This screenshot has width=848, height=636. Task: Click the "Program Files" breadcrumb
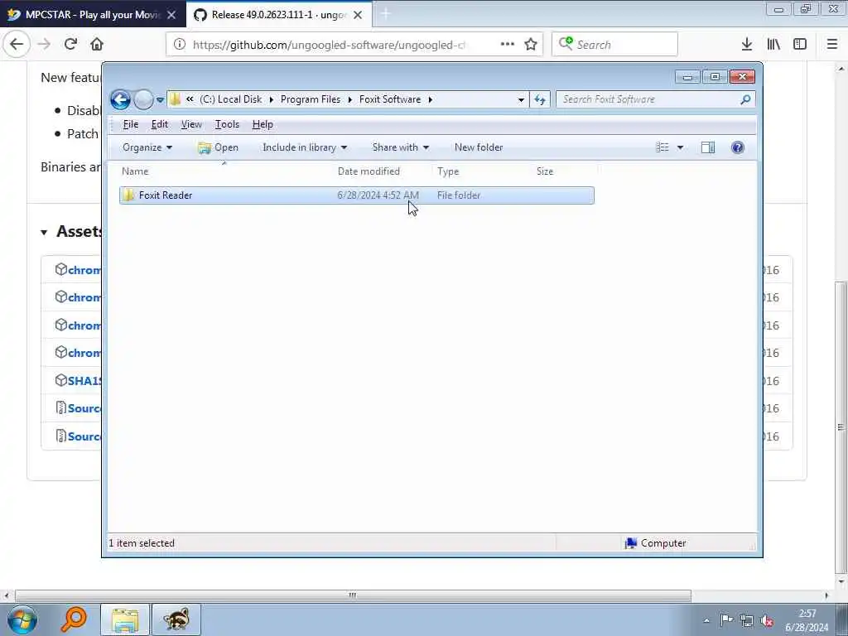311,99
